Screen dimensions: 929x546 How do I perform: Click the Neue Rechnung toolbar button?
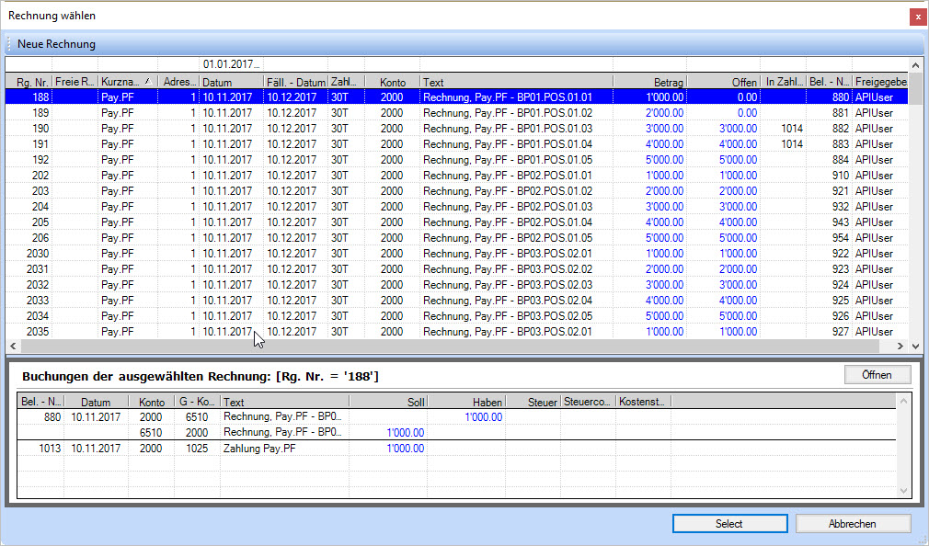[x=56, y=44]
